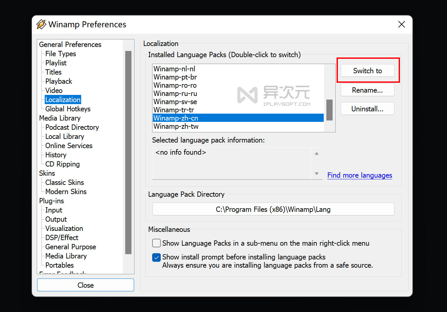Uncheck Show install prompt before installing
This screenshot has height=312, width=447.
pos(156,257)
